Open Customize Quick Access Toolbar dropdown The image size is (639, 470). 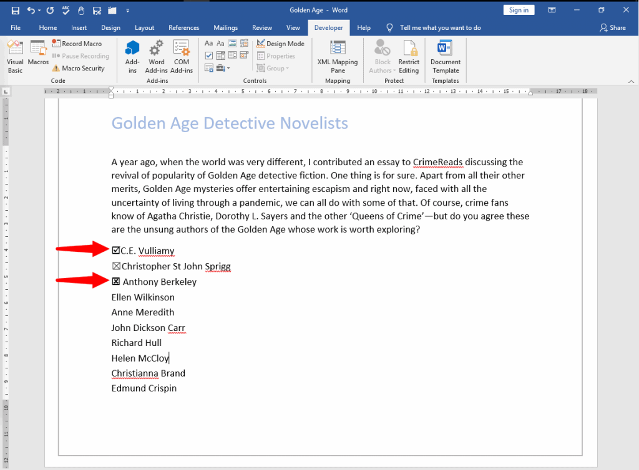click(127, 11)
